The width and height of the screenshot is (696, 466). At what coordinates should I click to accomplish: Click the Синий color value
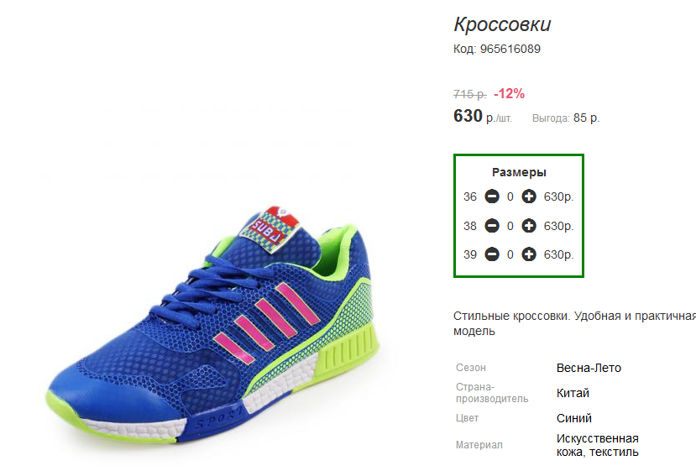coord(574,418)
